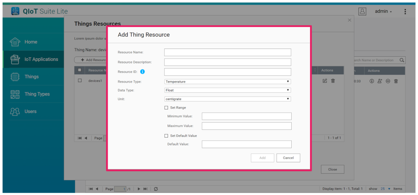Click the flask-plus test icon under Actions
Image resolution: width=418 pixels, height=195 pixels.
click(380, 81)
